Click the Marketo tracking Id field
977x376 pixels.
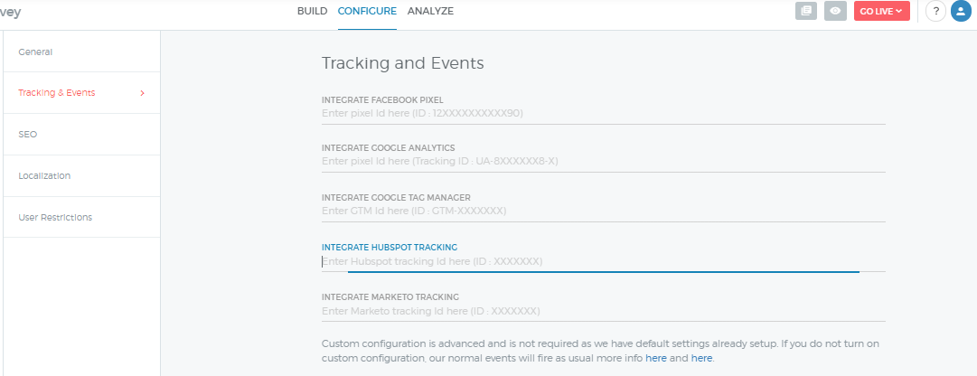point(603,311)
